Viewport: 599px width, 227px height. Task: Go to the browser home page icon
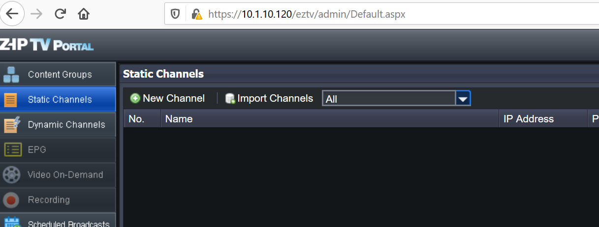[84, 14]
